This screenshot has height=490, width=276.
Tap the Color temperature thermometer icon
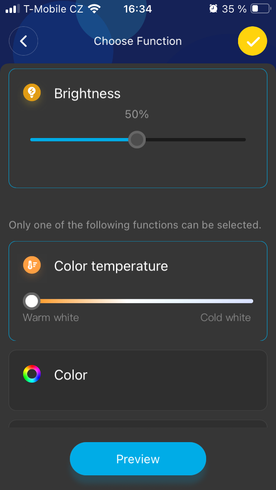tap(32, 265)
